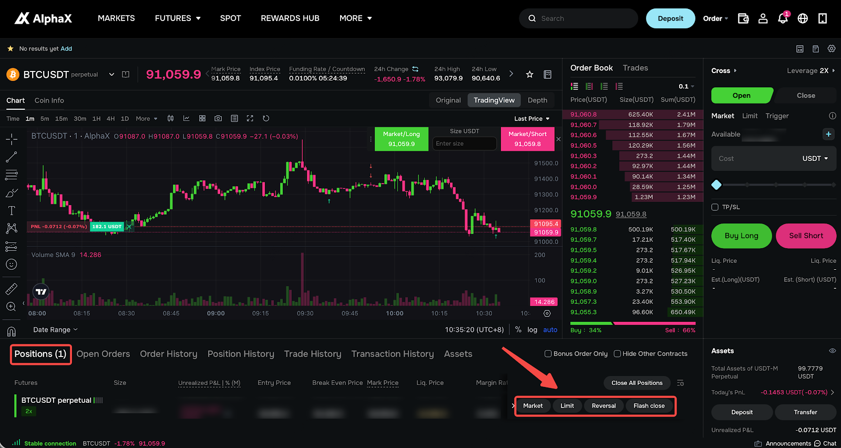Open the emoji icons tool
841x448 pixels.
(12, 264)
